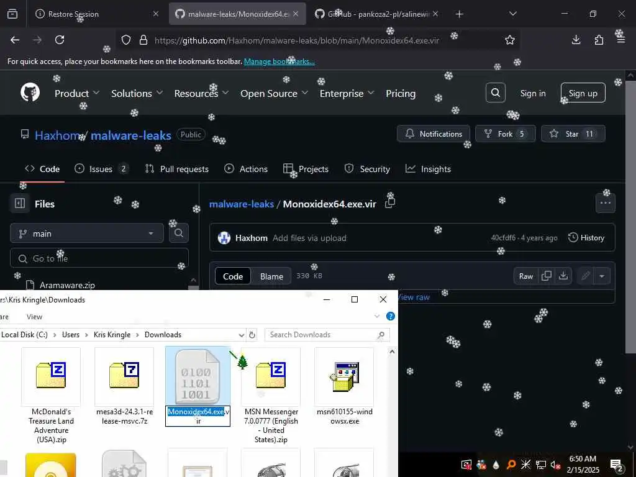Open Firefox downloads panel icon
Screen dimensions: 636x477
[x=576, y=40]
